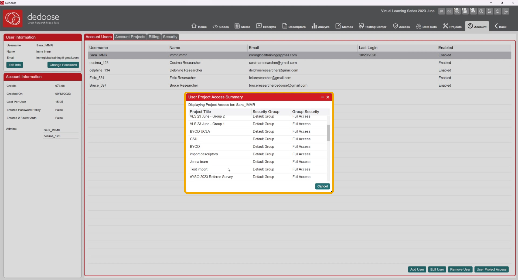Click the Edit Info button

coord(15,65)
